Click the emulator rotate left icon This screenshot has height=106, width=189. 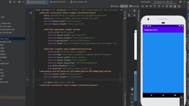tap(155, 6)
